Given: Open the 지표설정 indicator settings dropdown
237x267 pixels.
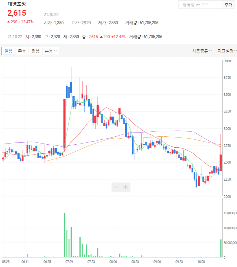Looking at the screenshot, I should [227, 51].
